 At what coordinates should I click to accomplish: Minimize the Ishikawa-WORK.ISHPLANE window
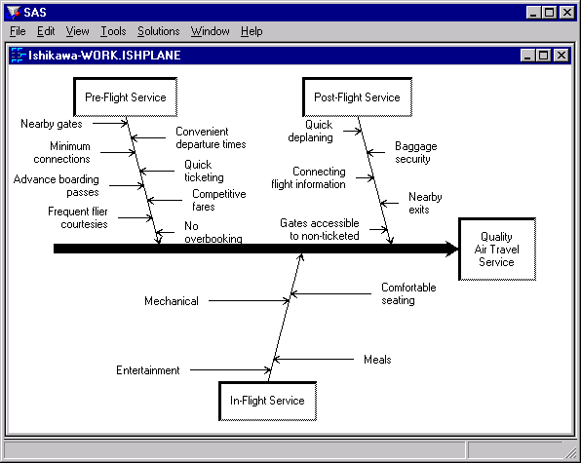[x=527, y=56]
